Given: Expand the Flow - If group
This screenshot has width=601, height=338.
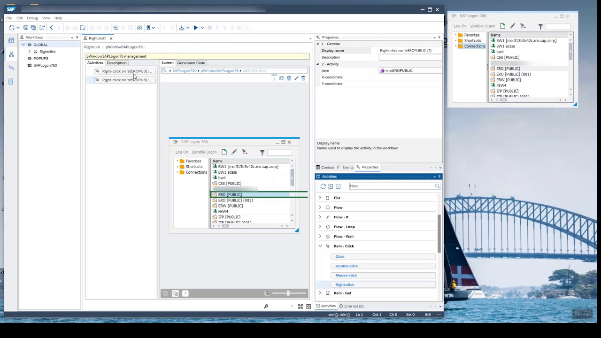Looking at the screenshot, I should 320,217.
